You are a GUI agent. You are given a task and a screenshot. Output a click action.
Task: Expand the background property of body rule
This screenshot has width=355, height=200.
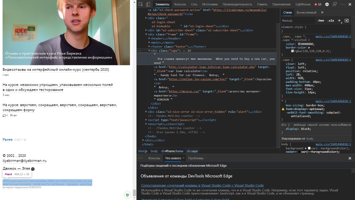[306, 148]
